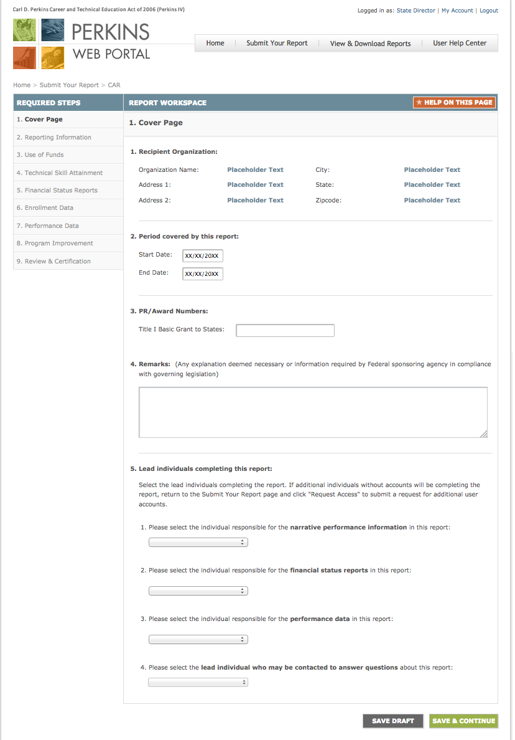Open My Account from the header
515x740 pixels.
(457, 10)
